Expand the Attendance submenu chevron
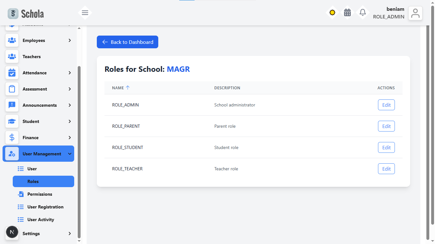Image resolution: width=435 pixels, height=244 pixels. [x=70, y=73]
